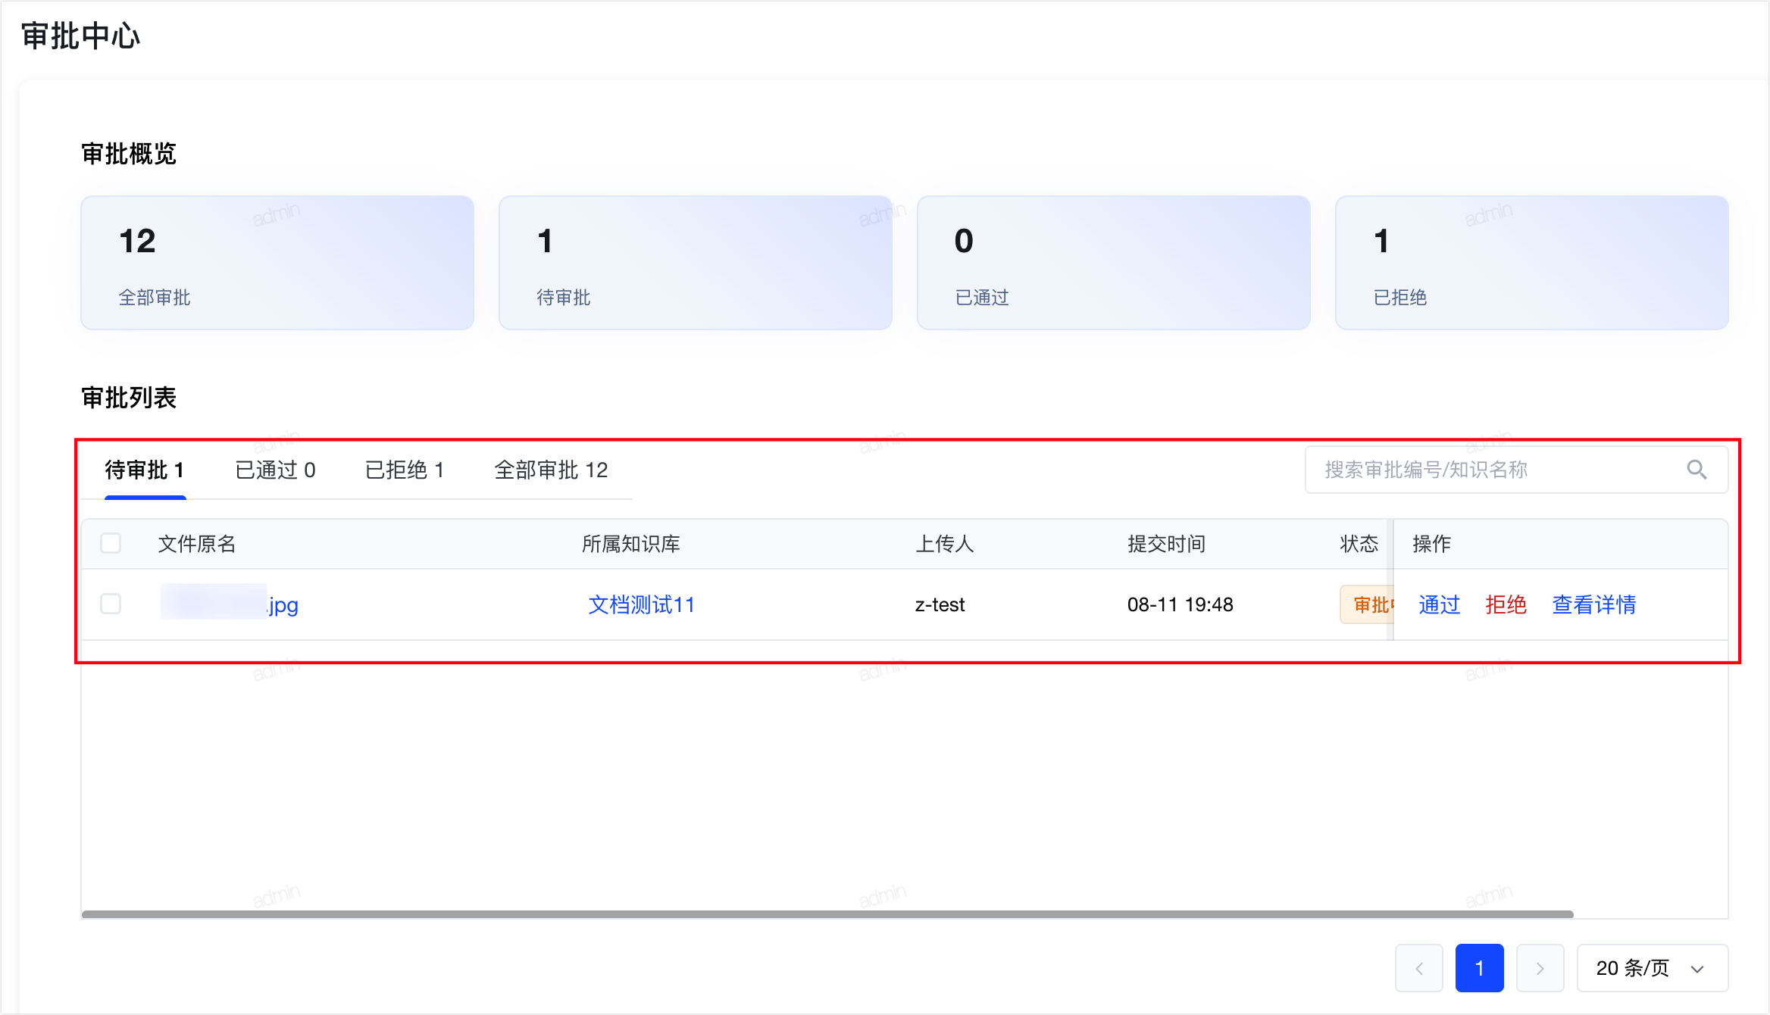Click page number 1 button

coord(1479,968)
